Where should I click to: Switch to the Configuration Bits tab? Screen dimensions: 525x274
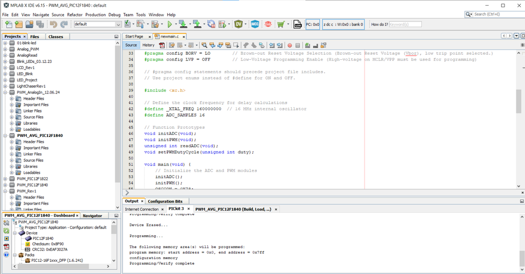pos(165,201)
